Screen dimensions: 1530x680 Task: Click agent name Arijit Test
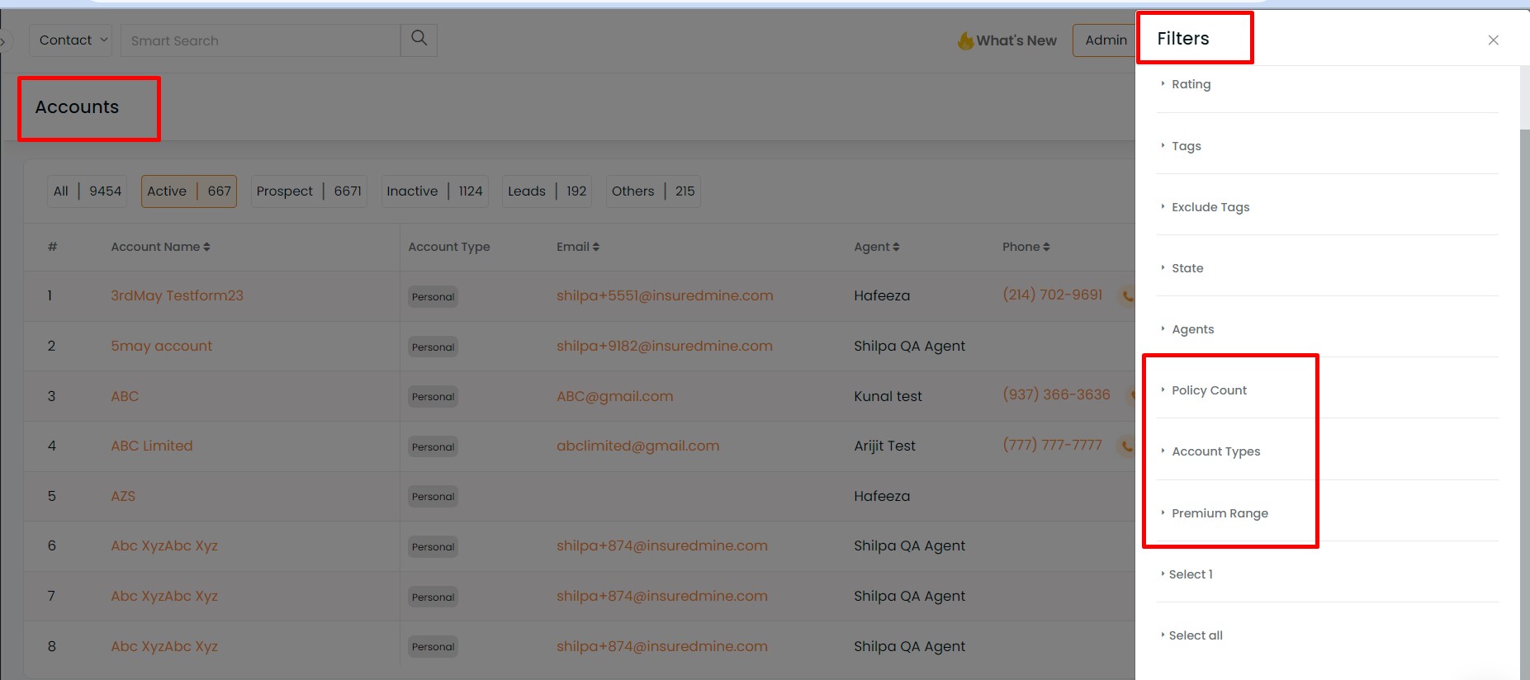click(884, 446)
